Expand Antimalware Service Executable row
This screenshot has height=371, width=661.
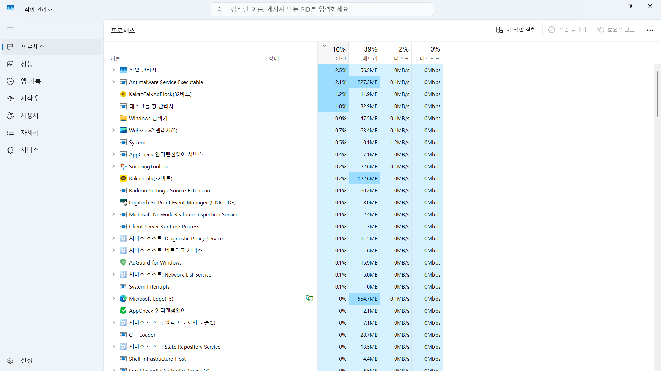point(113,82)
